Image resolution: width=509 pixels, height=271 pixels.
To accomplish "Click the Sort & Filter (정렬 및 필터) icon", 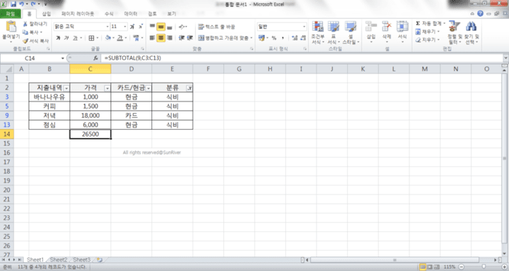I will [454, 27].
